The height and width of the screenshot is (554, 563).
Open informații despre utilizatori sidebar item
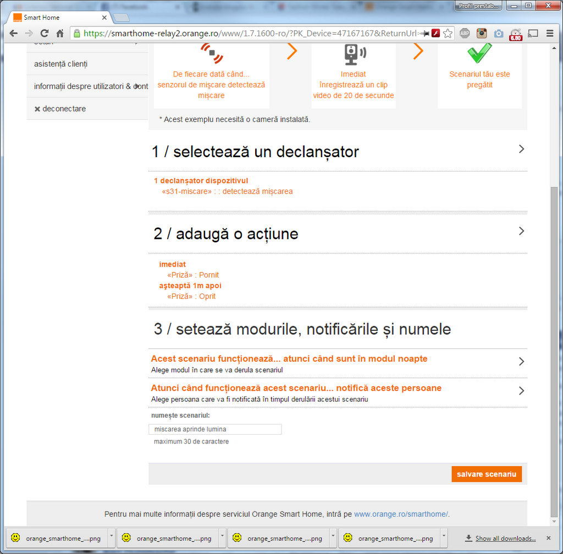(x=88, y=86)
